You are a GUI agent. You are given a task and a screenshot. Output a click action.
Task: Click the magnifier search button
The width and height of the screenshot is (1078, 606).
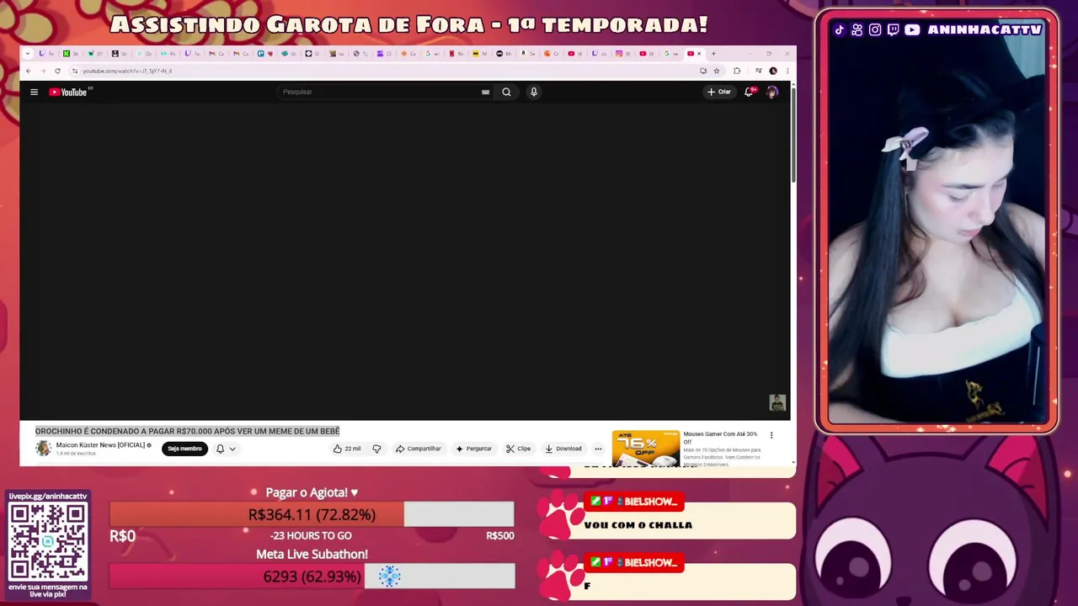coord(506,92)
